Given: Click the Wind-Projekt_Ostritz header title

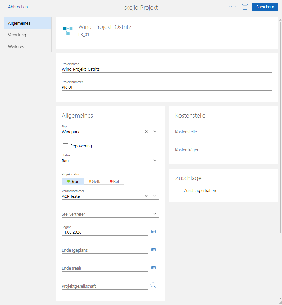Looking at the screenshot, I should [105, 27].
